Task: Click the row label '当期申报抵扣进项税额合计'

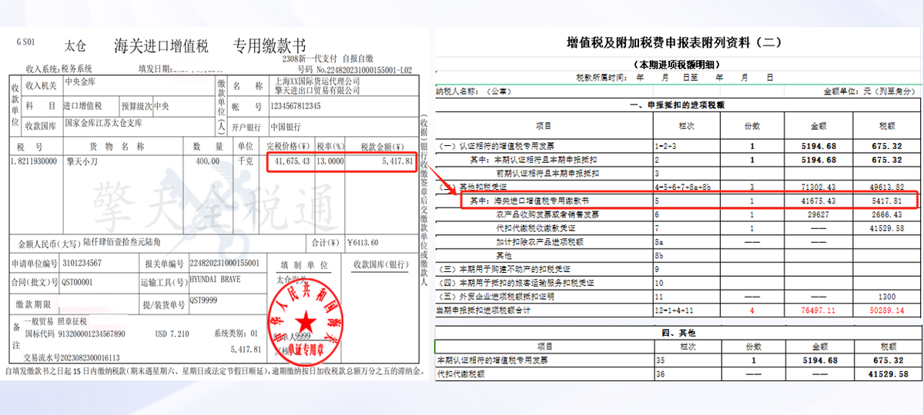Action: point(484,310)
